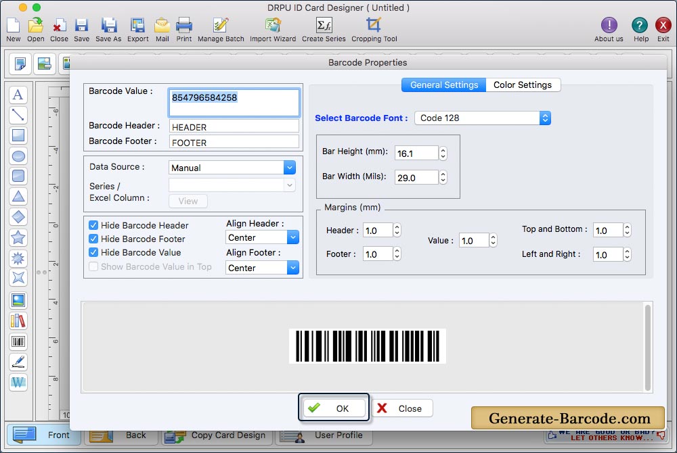Click the Bar Width value field

416,177
